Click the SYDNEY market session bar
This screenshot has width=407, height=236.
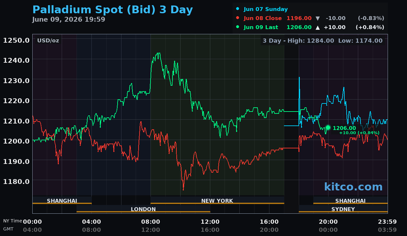click(343, 209)
